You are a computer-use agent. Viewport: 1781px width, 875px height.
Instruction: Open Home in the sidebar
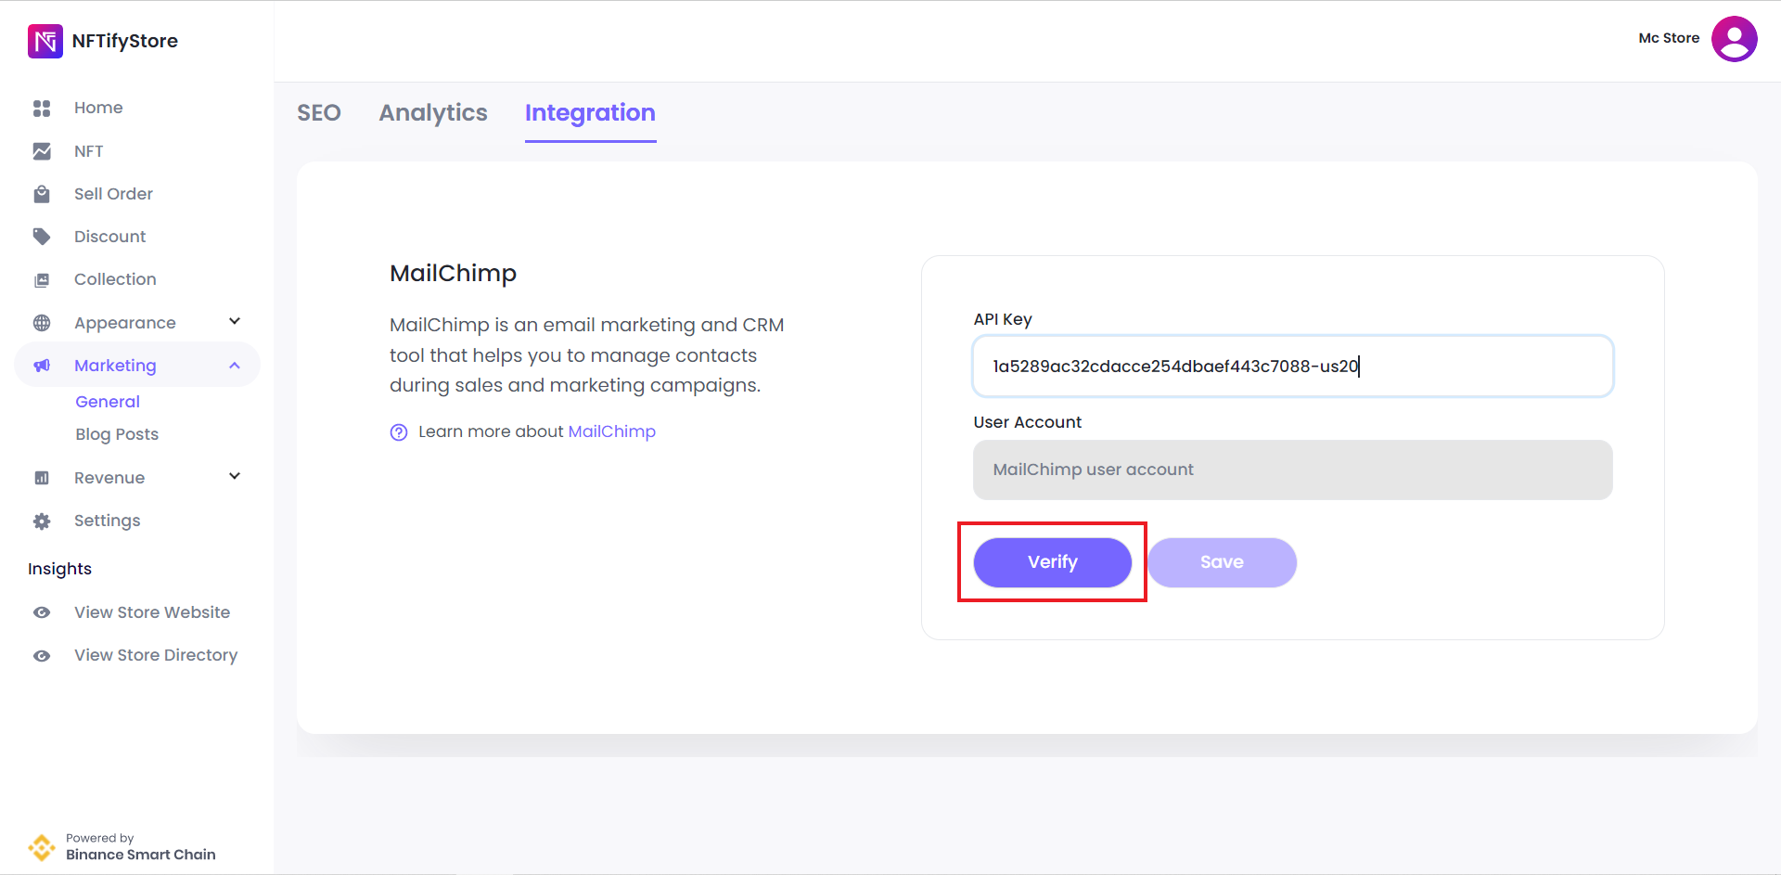click(x=98, y=108)
